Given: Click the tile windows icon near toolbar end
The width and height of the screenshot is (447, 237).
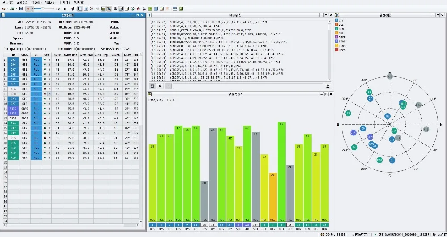Looking at the screenshot, I should 175,8.
